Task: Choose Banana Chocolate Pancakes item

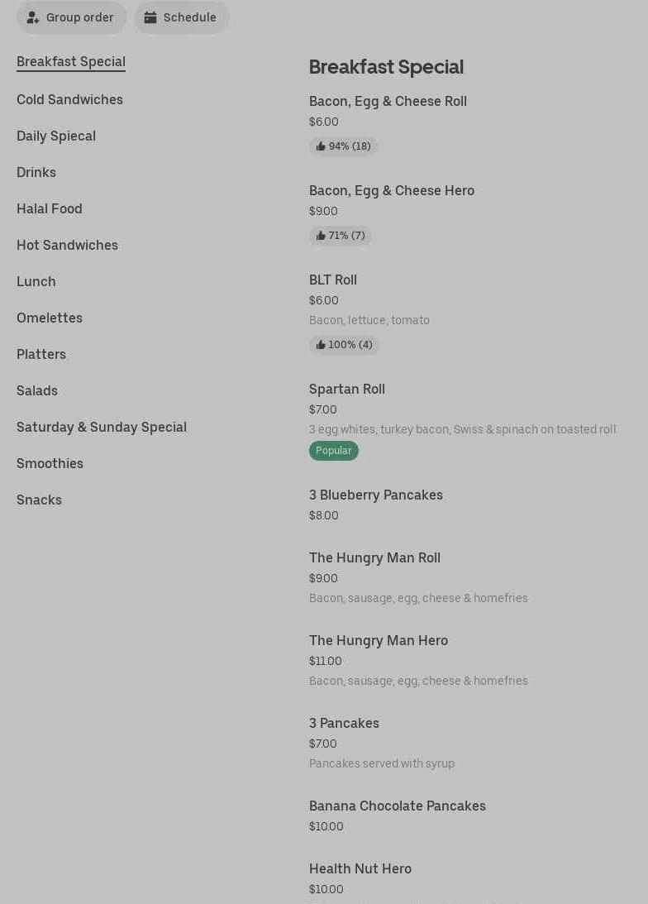Action: pos(398,806)
